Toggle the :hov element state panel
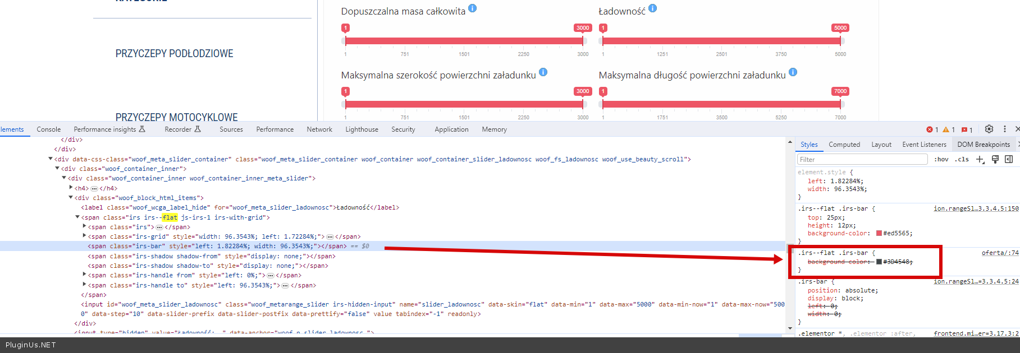 (x=941, y=160)
